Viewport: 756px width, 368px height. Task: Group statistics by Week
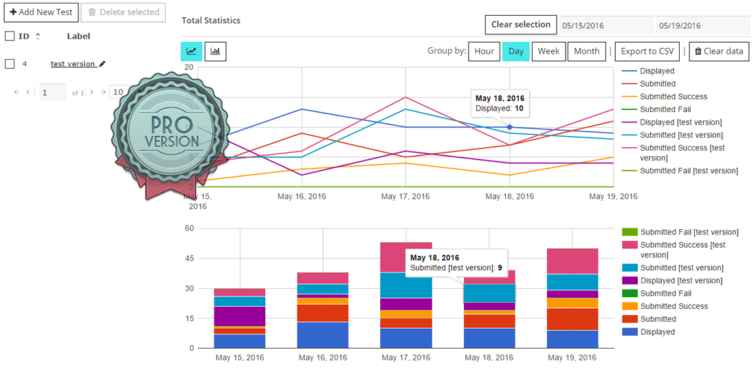tap(548, 52)
